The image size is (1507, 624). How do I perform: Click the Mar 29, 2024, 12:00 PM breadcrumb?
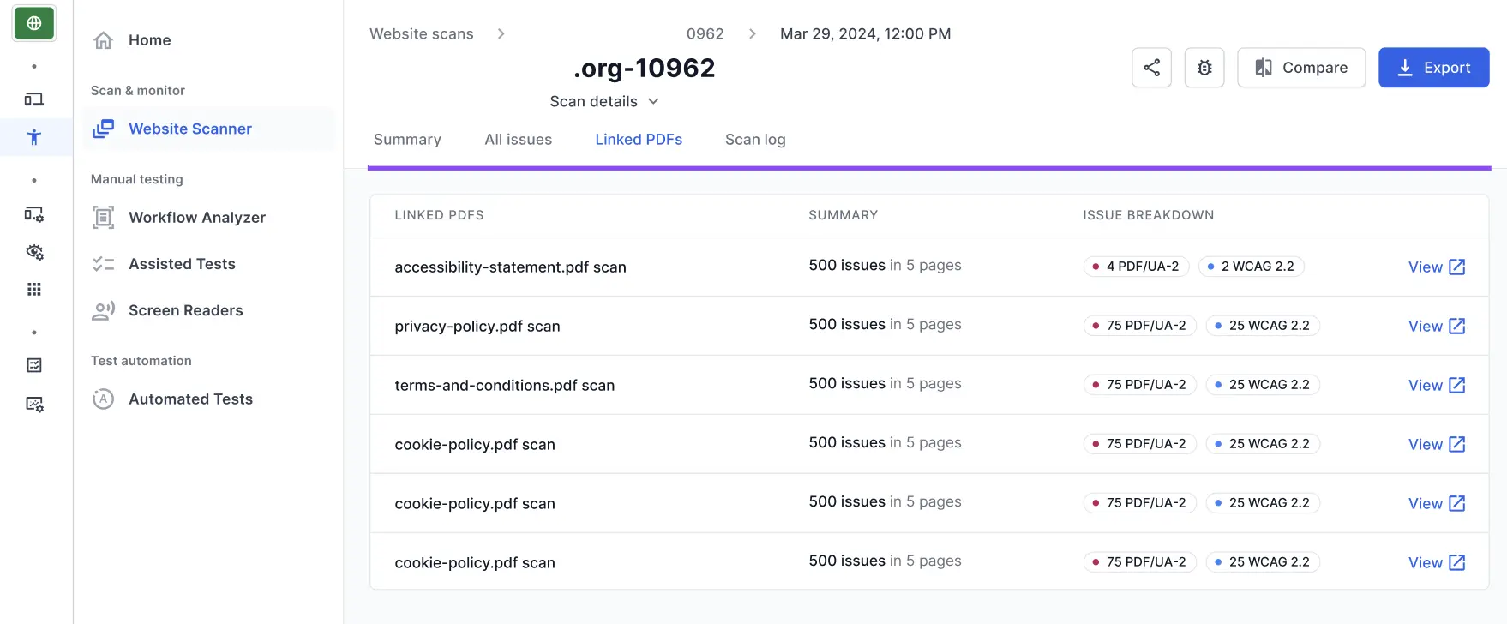866,33
